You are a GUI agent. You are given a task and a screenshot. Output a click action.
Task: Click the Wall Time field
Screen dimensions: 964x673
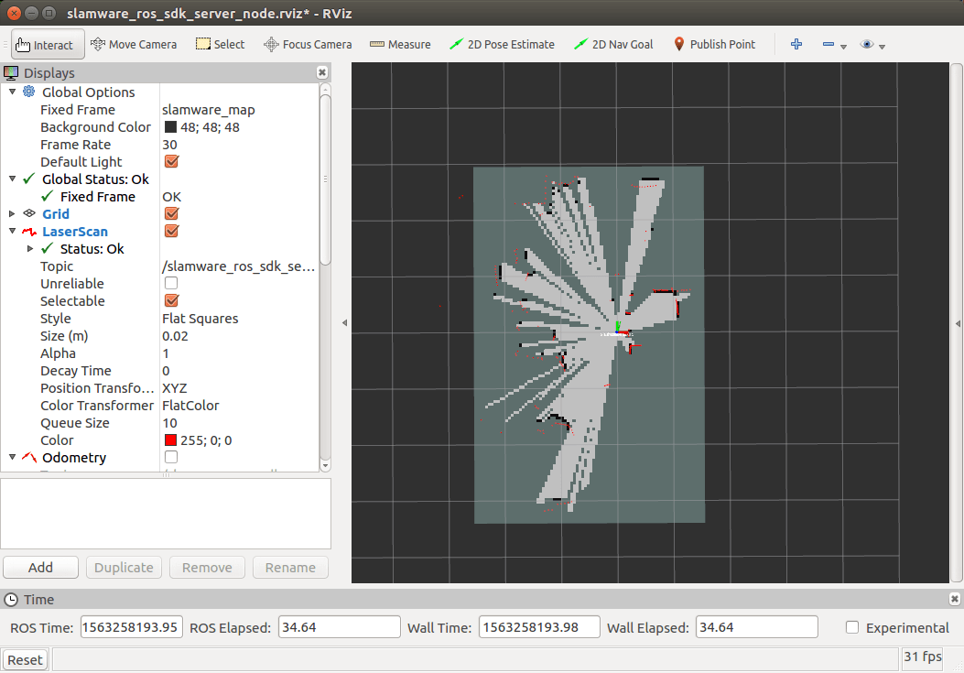(539, 627)
